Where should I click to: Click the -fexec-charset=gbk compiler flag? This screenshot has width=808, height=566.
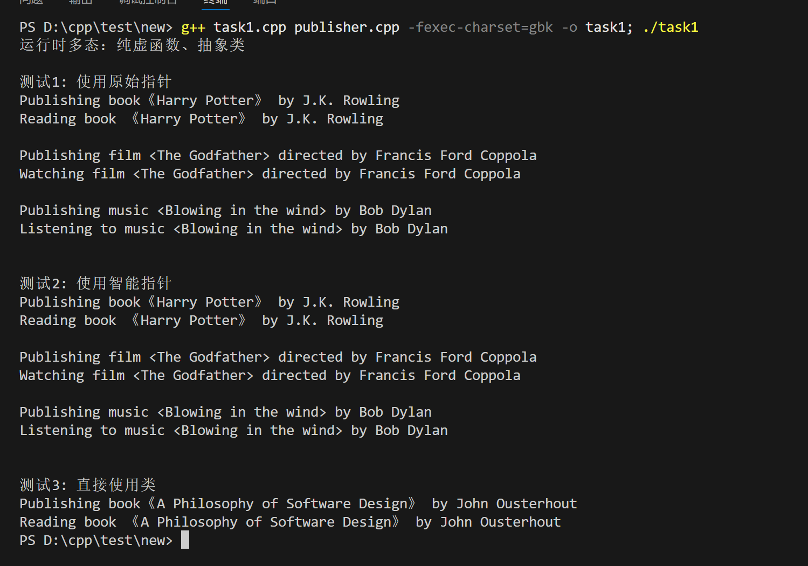tap(480, 27)
